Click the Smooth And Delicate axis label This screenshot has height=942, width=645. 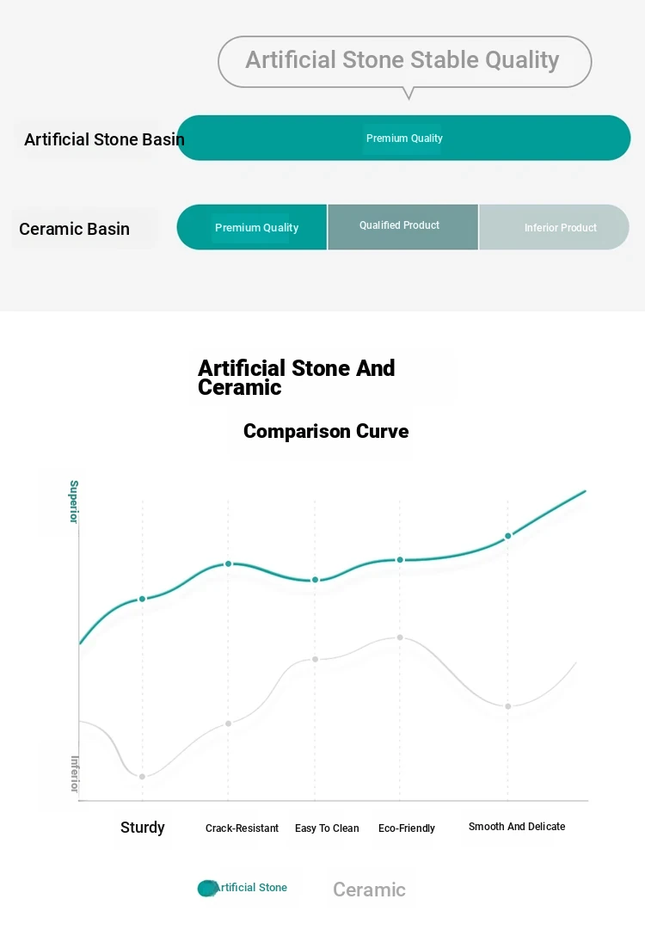[517, 827]
